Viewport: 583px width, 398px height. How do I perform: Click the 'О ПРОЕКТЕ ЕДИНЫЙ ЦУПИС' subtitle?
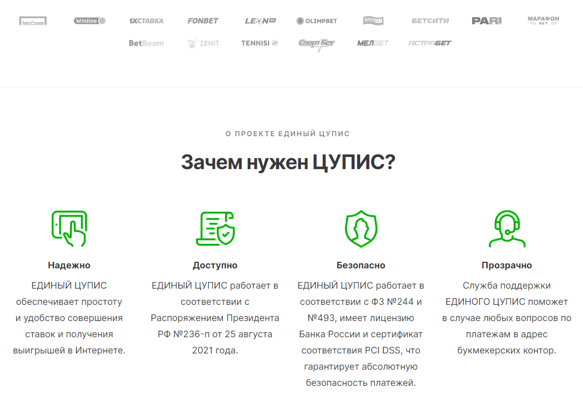pos(288,134)
